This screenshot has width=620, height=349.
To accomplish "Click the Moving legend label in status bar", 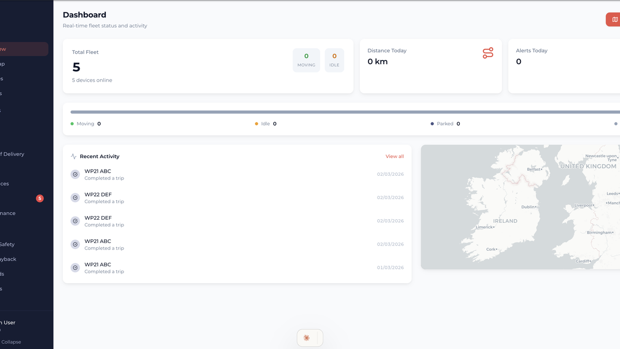I will (85, 124).
